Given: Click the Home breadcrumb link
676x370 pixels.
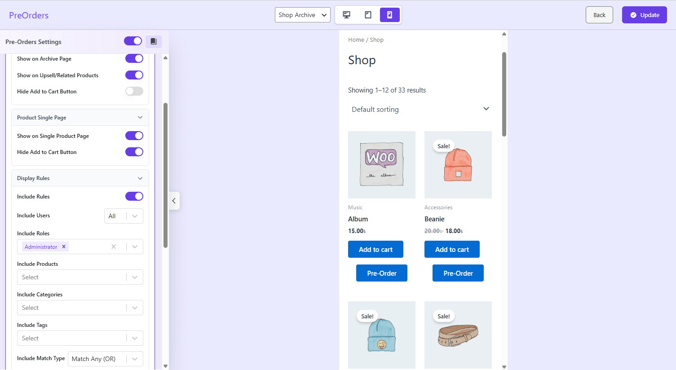Looking at the screenshot, I should 356,40.
